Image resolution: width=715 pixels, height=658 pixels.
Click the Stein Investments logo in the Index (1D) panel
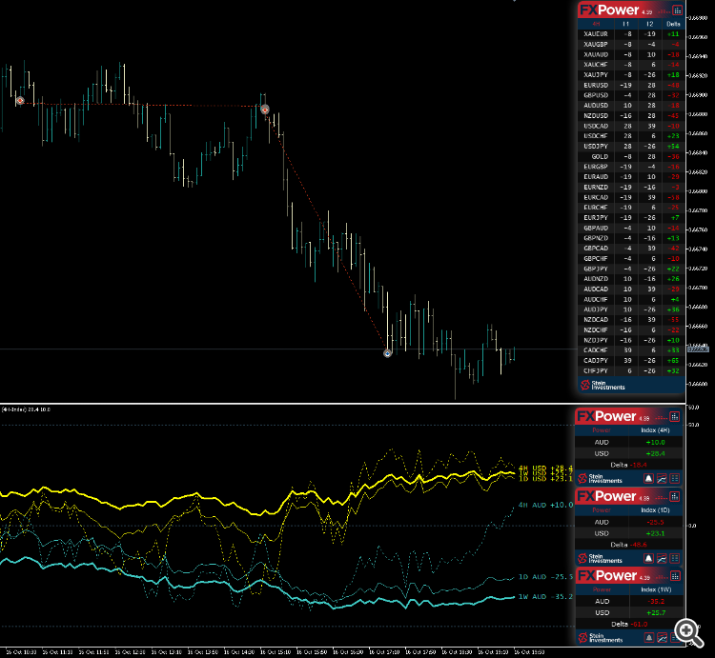[600, 558]
